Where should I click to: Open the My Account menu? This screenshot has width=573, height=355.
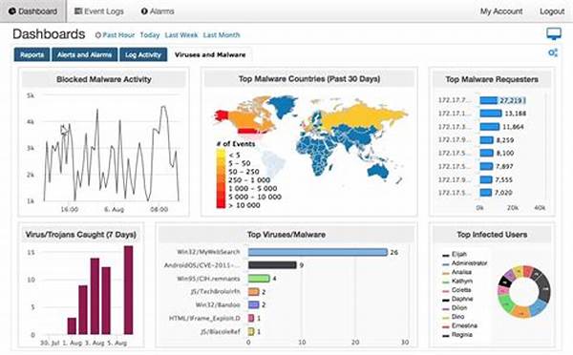[501, 11]
